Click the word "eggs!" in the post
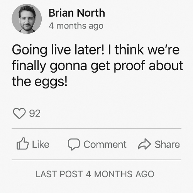Viewport: 193px width, 193px height. tap(51, 82)
